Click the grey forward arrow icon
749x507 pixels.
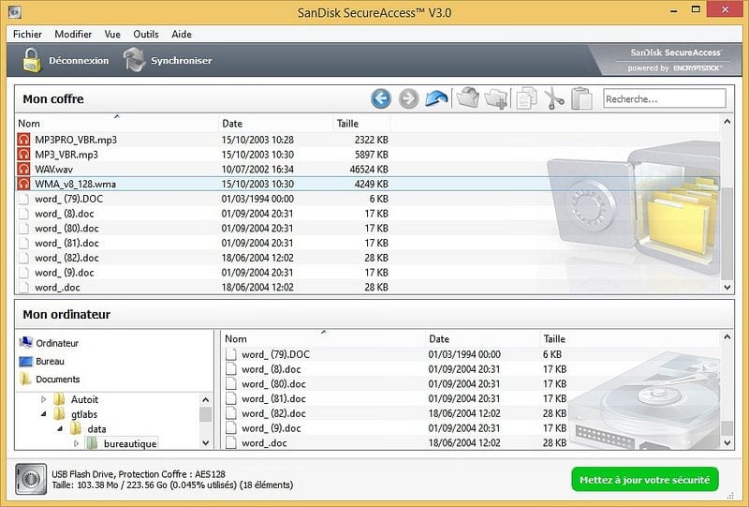(x=408, y=99)
